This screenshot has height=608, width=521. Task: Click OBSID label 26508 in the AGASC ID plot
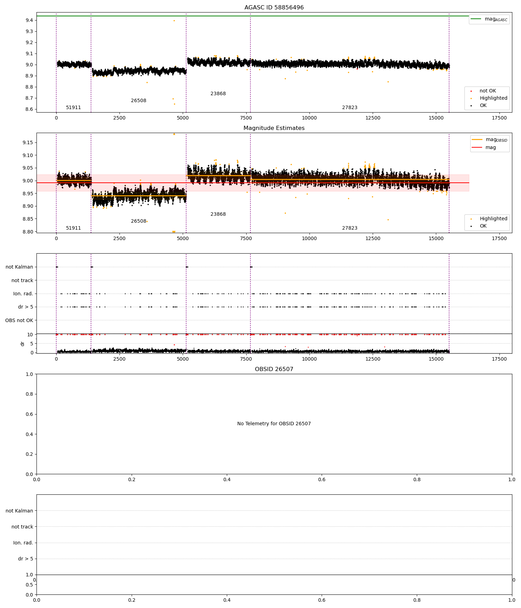point(139,101)
